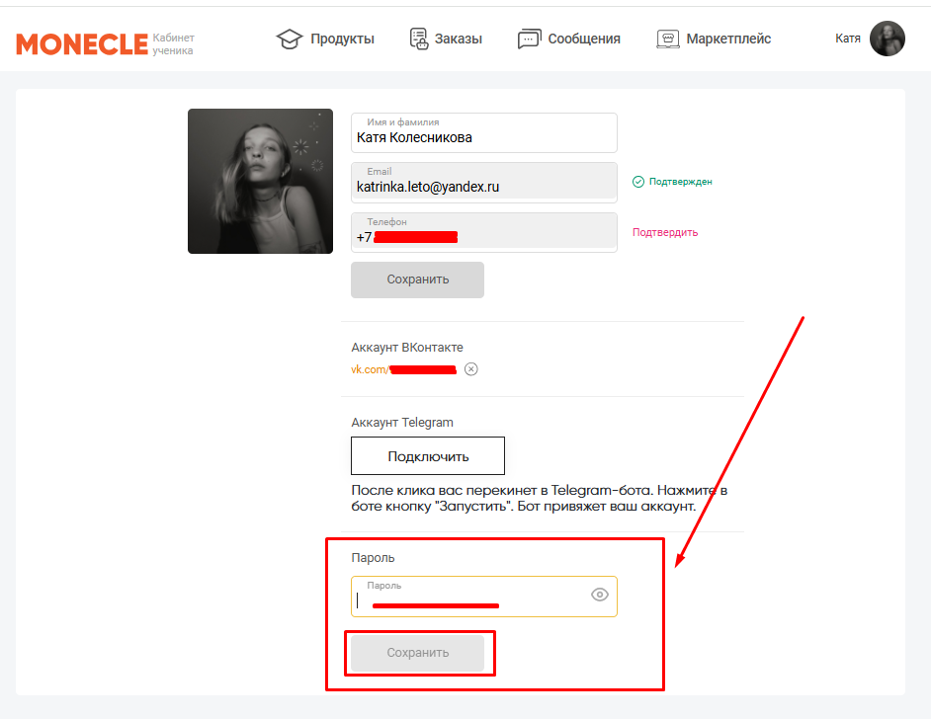This screenshot has height=719, width=931.
Task: Open the Заказы section
Action: pos(446,40)
